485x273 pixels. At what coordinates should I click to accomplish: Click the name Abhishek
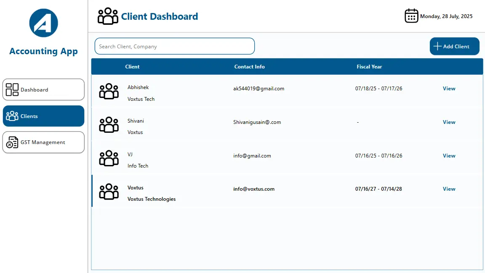pos(138,87)
